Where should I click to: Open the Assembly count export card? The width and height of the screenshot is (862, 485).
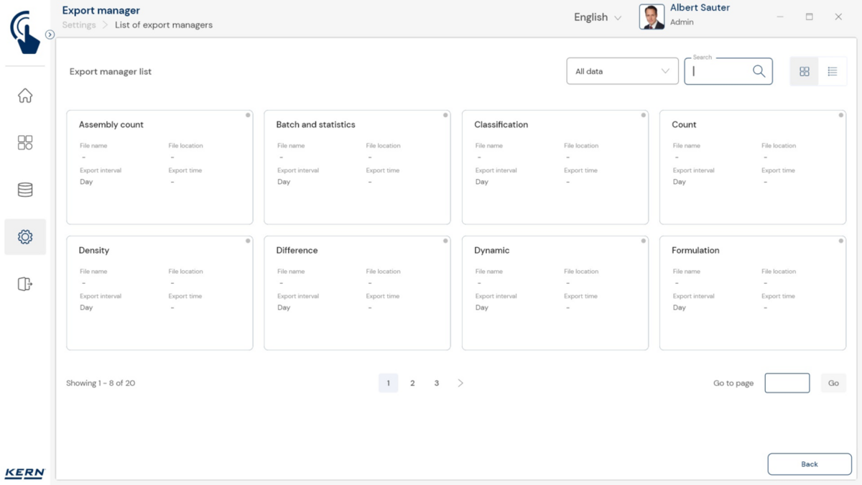click(x=159, y=167)
